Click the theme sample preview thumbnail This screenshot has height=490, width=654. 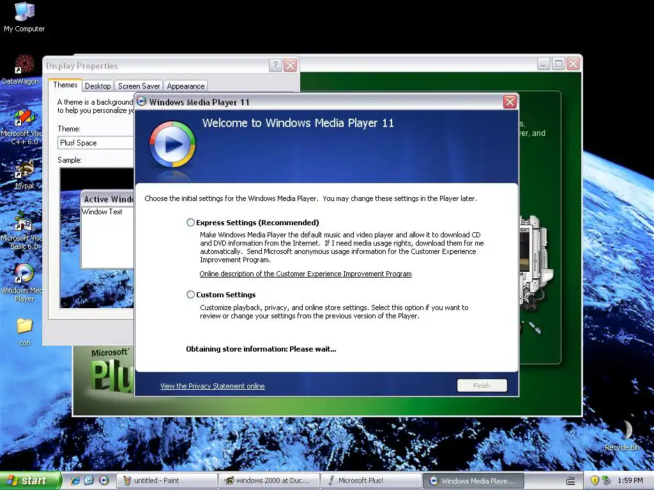tap(97, 238)
